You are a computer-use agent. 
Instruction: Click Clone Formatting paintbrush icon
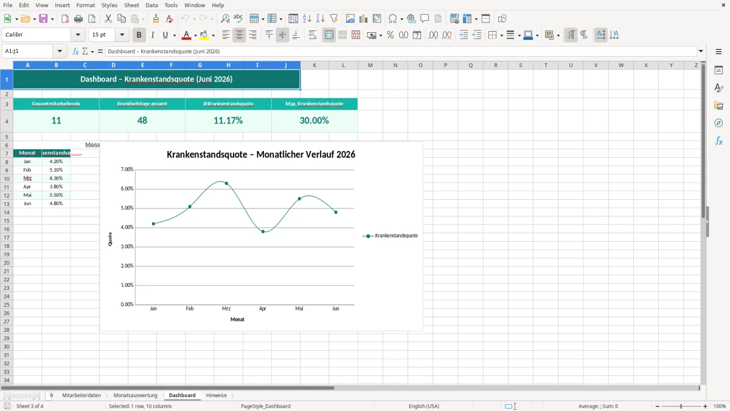156,19
